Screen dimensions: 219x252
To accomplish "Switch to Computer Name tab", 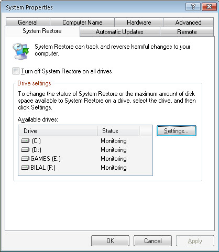I will click(x=82, y=23).
